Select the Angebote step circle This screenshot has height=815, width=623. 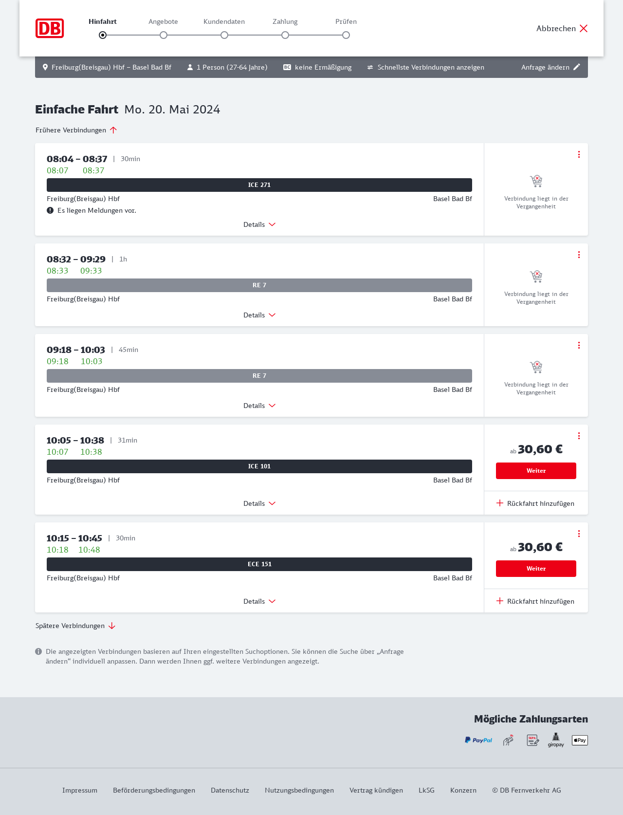[164, 35]
